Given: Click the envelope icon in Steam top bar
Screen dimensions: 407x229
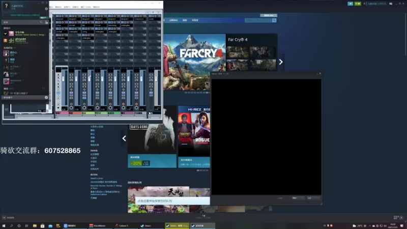Looking at the screenshot, I should point(350,4).
